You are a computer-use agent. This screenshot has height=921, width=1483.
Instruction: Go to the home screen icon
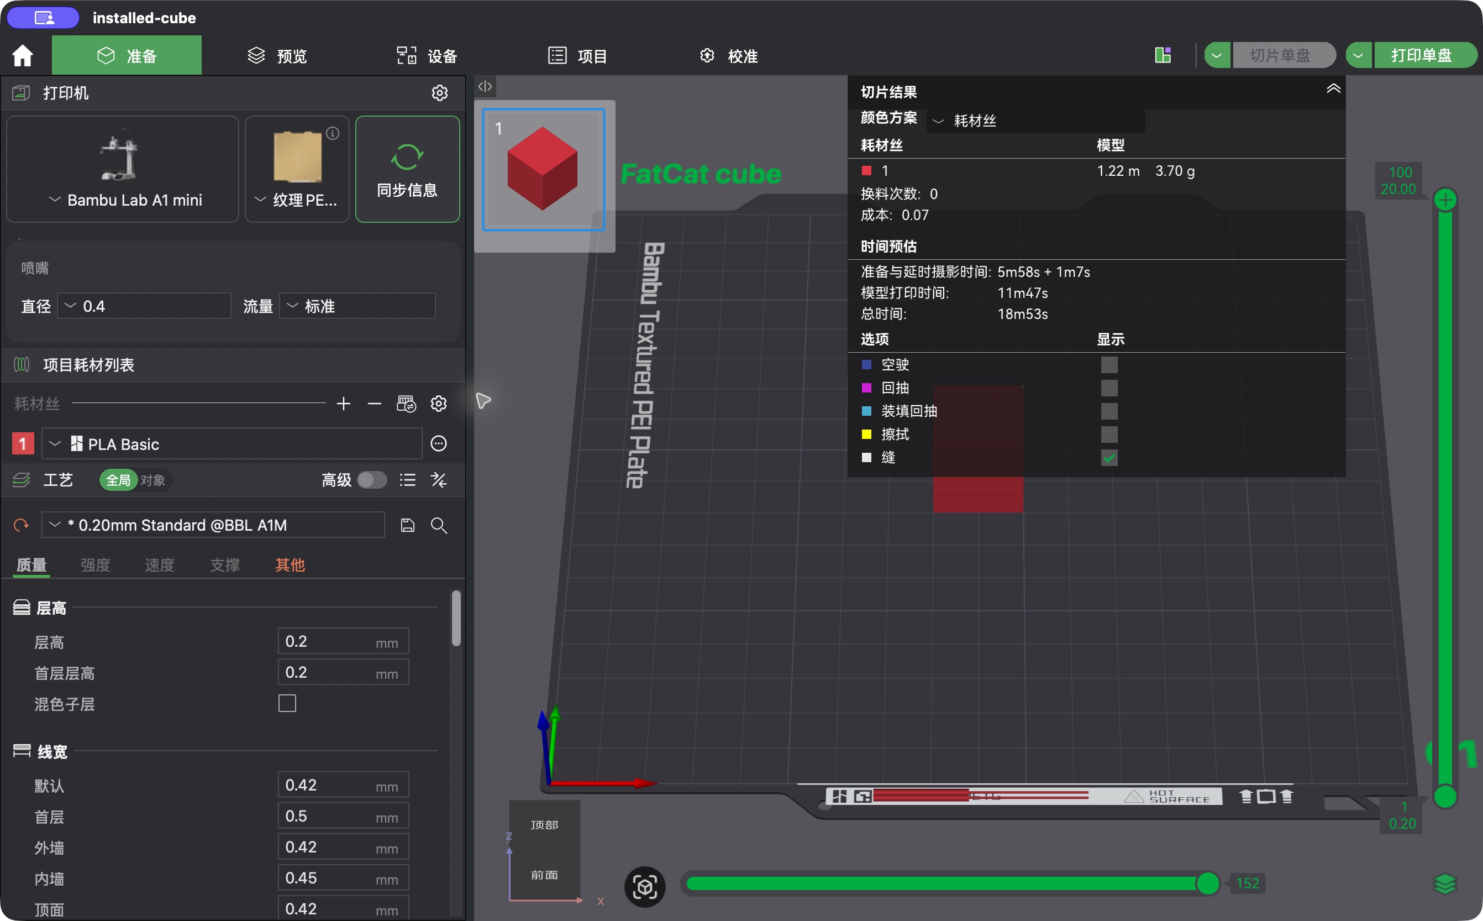(23, 55)
